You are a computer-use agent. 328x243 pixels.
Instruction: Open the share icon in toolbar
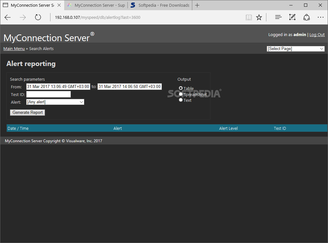(x=307, y=17)
